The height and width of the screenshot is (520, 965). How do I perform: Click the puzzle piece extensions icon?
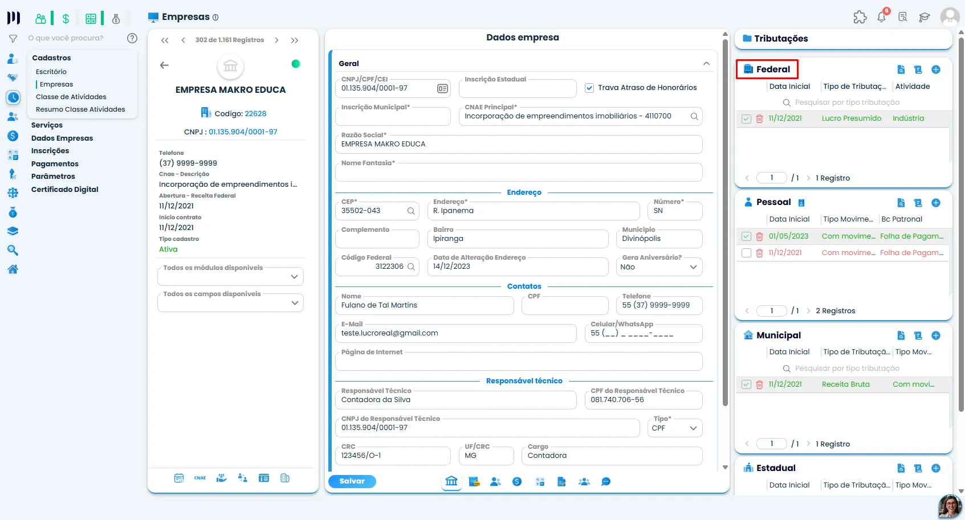click(860, 17)
